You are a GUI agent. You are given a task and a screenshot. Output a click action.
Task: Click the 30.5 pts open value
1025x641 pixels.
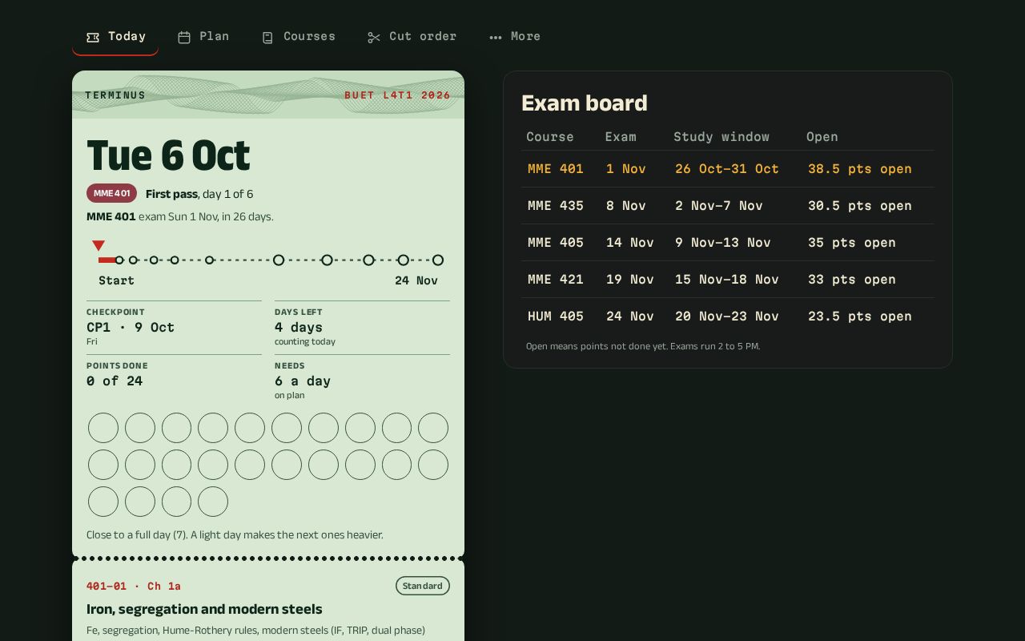(x=860, y=206)
